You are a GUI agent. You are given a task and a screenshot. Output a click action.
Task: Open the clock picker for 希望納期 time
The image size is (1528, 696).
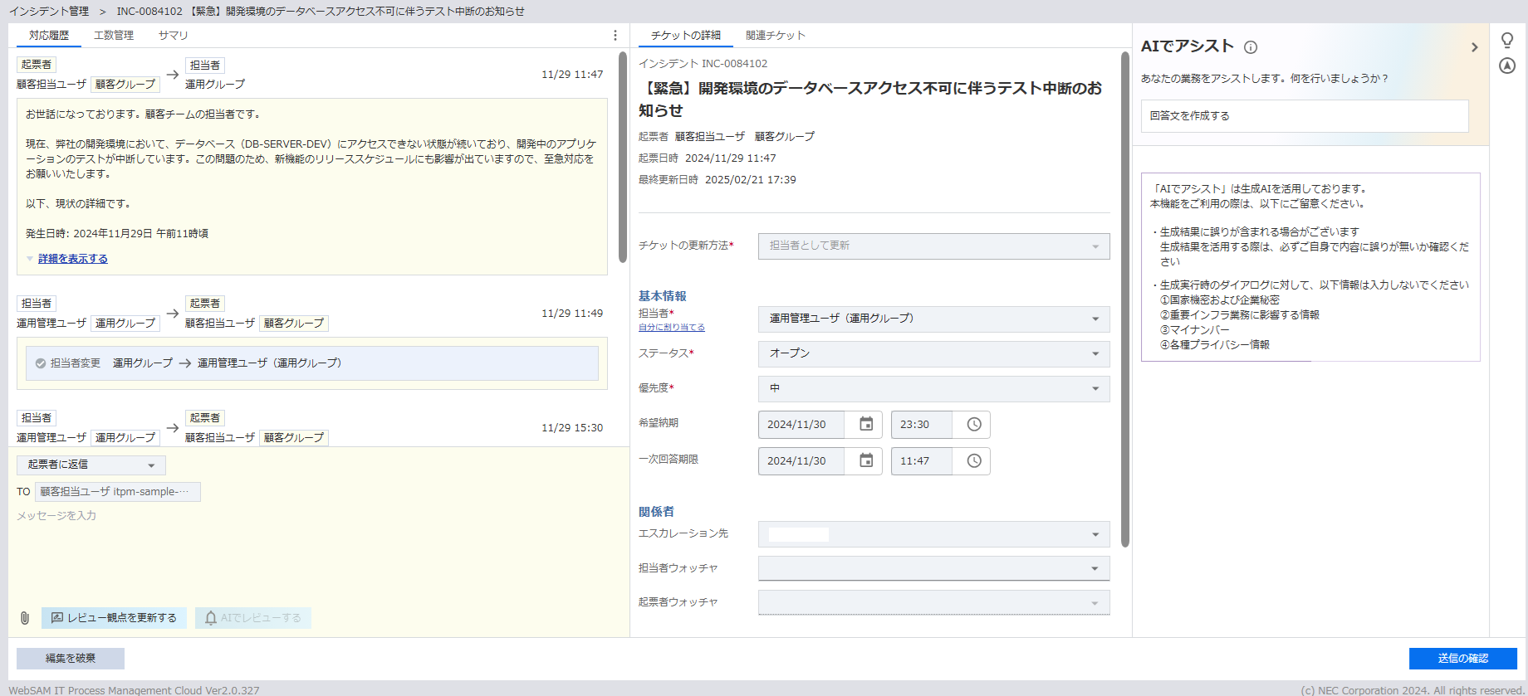974,424
